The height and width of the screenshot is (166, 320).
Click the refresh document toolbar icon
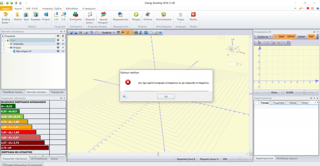tap(156, 32)
